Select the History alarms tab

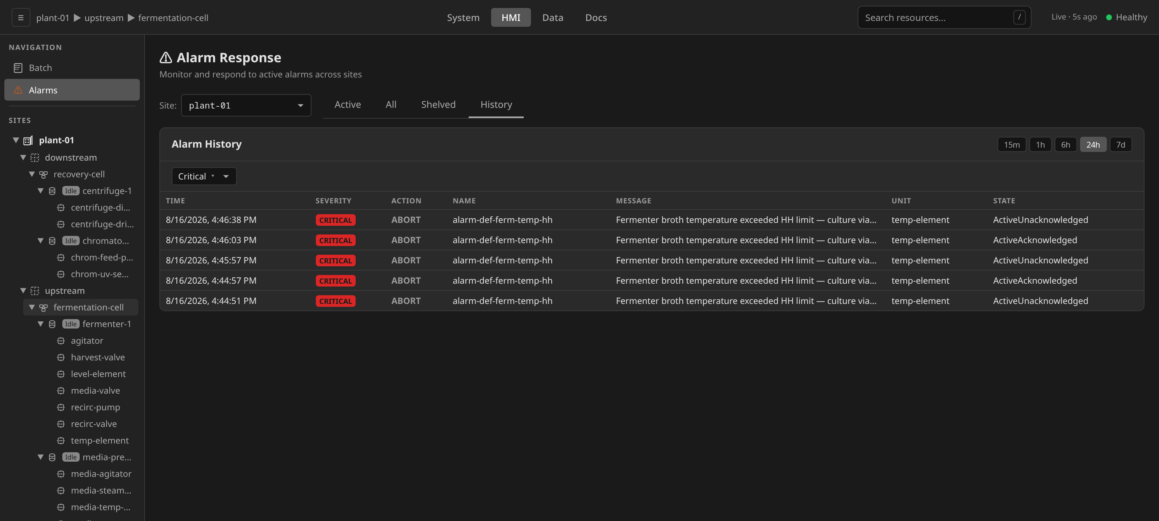pos(496,105)
